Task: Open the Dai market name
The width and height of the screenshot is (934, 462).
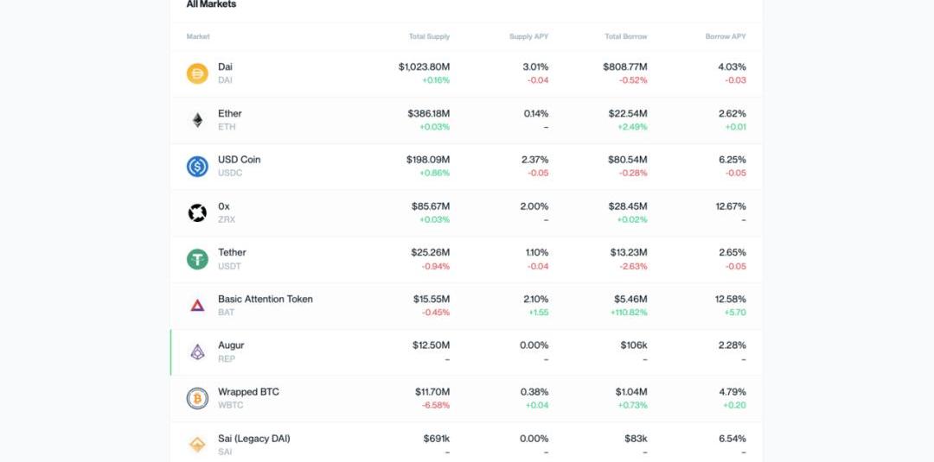Action: click(225, 67)
